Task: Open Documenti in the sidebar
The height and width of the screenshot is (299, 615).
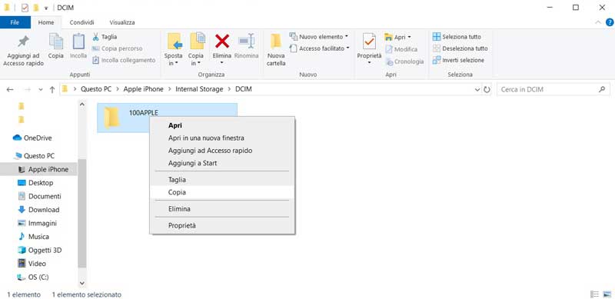Action: pos(39,196)
